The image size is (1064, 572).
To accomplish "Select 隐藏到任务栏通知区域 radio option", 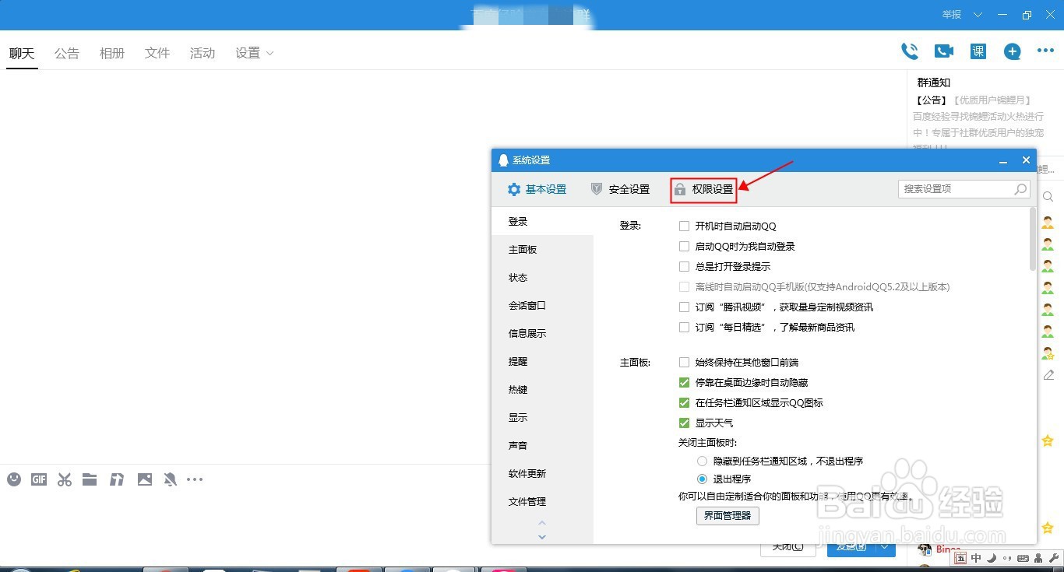I will coord(702,461).
